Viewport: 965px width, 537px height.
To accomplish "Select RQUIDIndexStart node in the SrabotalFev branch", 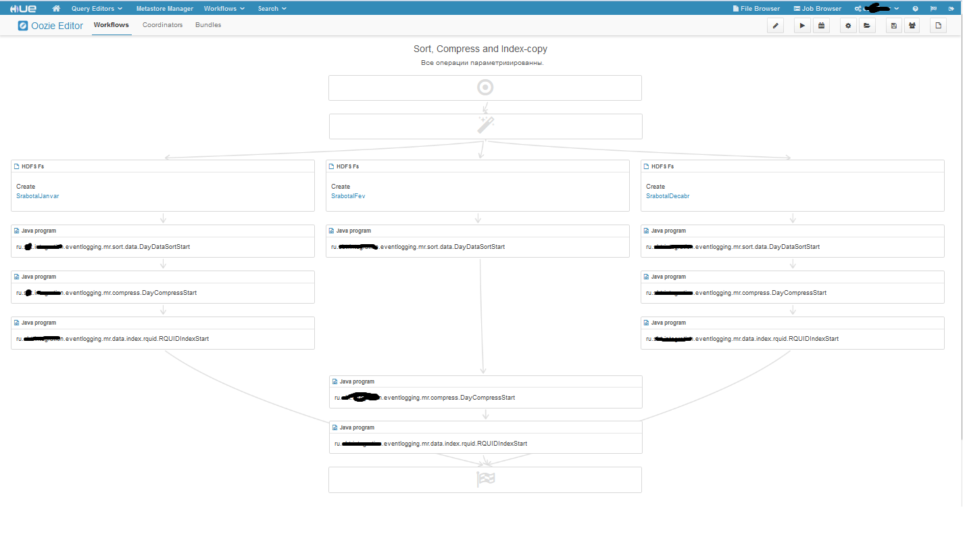I will (x=486, y=438).
